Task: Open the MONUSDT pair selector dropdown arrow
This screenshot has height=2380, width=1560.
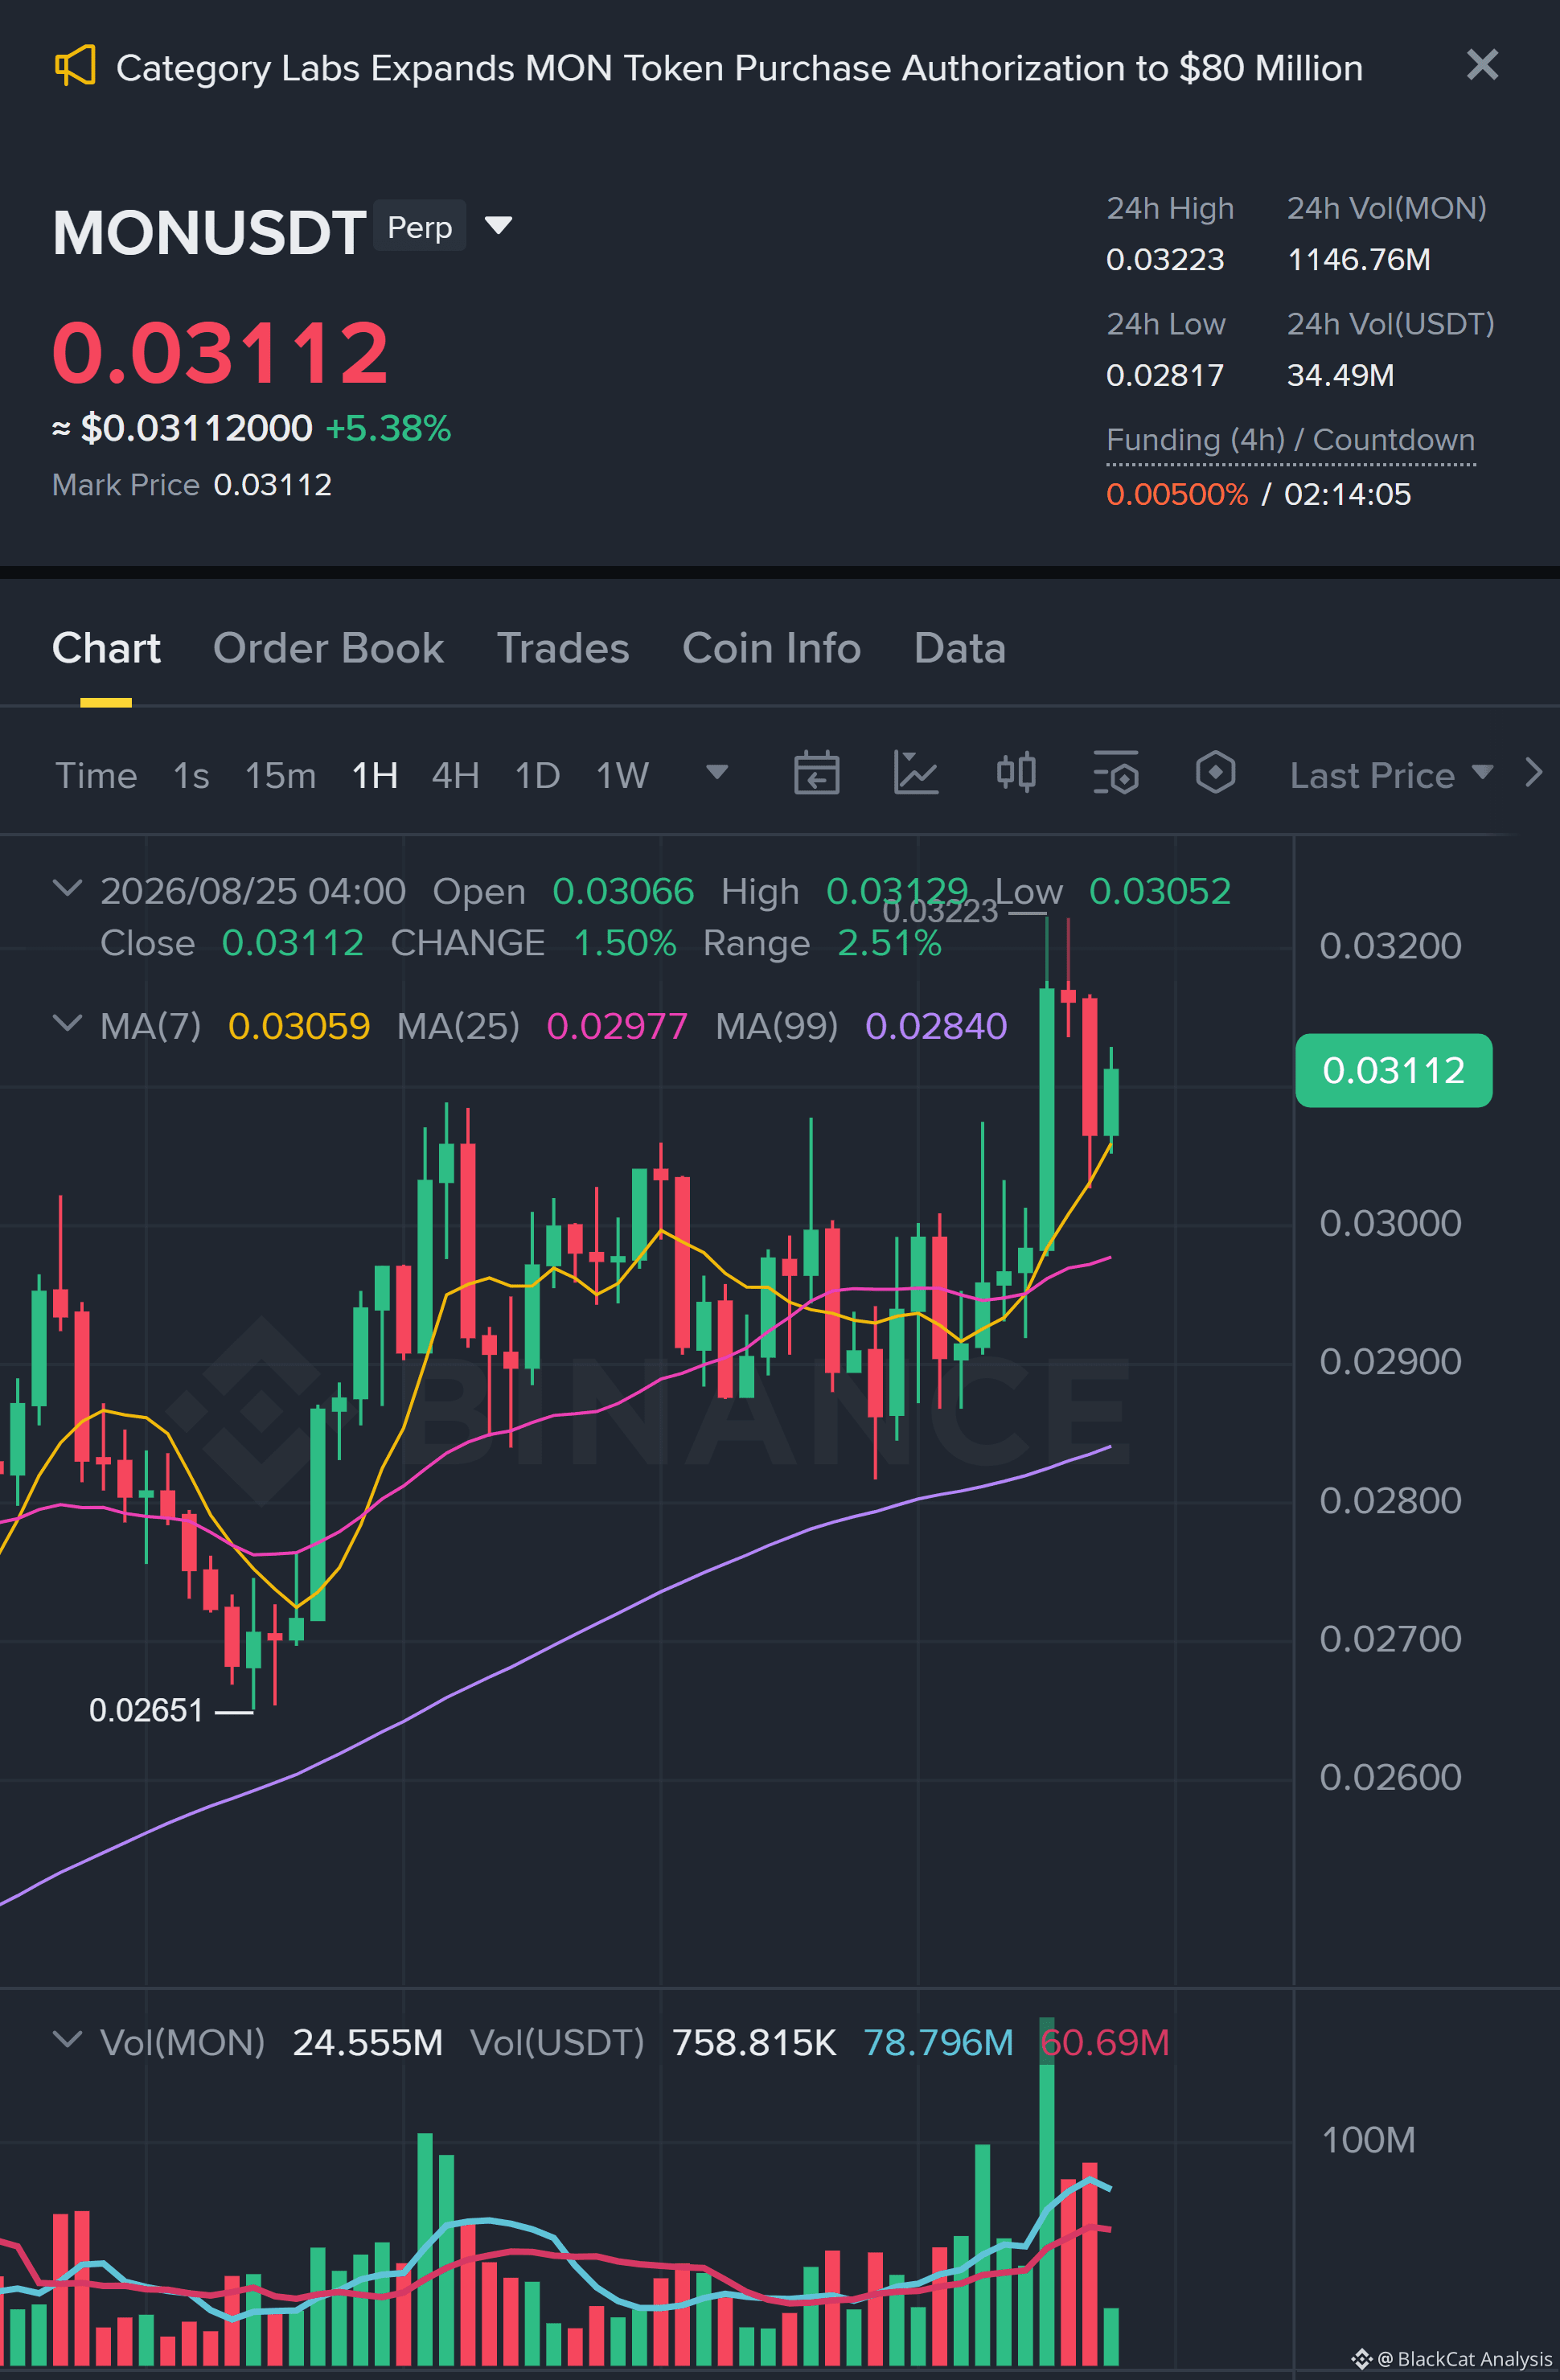Action: (498, 225)
